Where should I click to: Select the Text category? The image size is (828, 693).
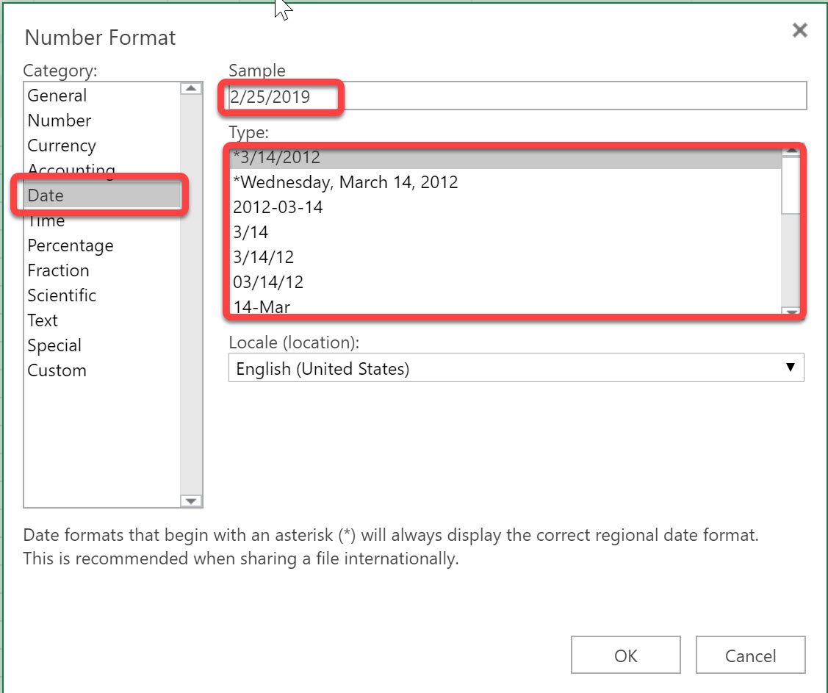pos(42,320)
